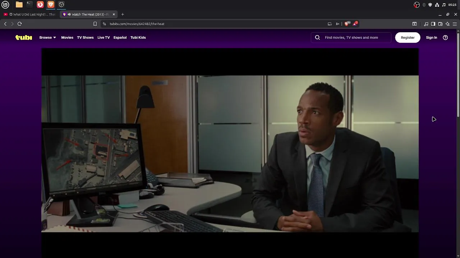Open the Tubi help question-mark icon
This screenshot has width=460, height=258.
click(445, 37)
